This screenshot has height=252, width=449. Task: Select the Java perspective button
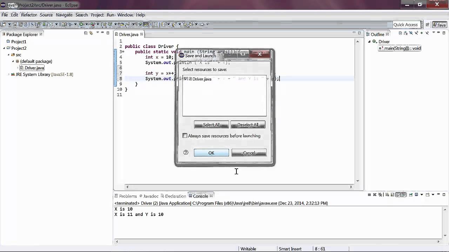439,24
